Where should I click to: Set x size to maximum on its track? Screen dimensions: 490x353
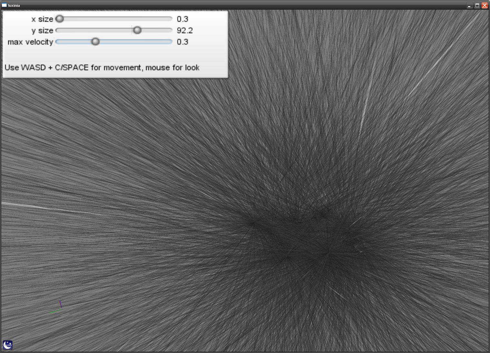[x=171, y=19]
